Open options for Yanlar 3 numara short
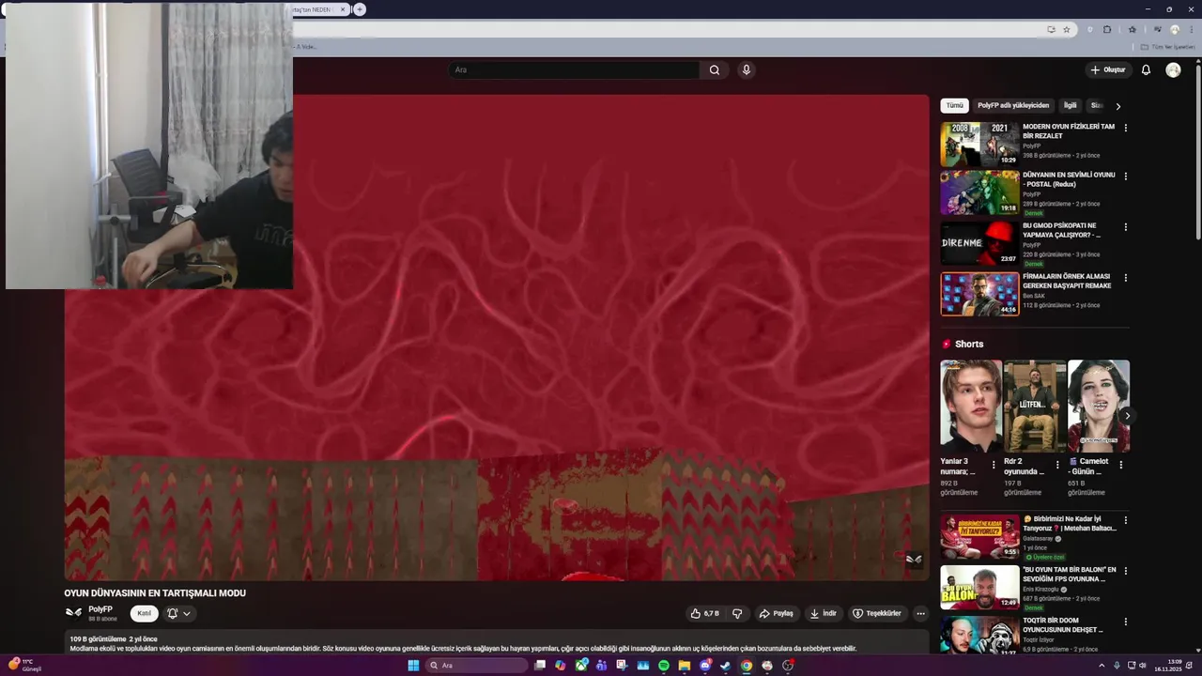This screenshot has width=1202, height=676. 994,464
